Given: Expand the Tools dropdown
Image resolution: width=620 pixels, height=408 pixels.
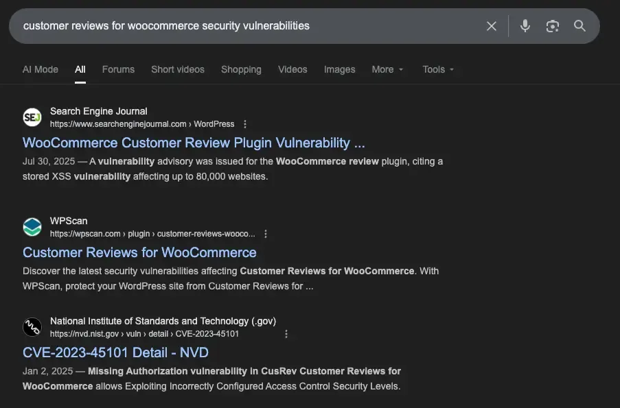Looking at the screenshot, I should coord(438,69).
